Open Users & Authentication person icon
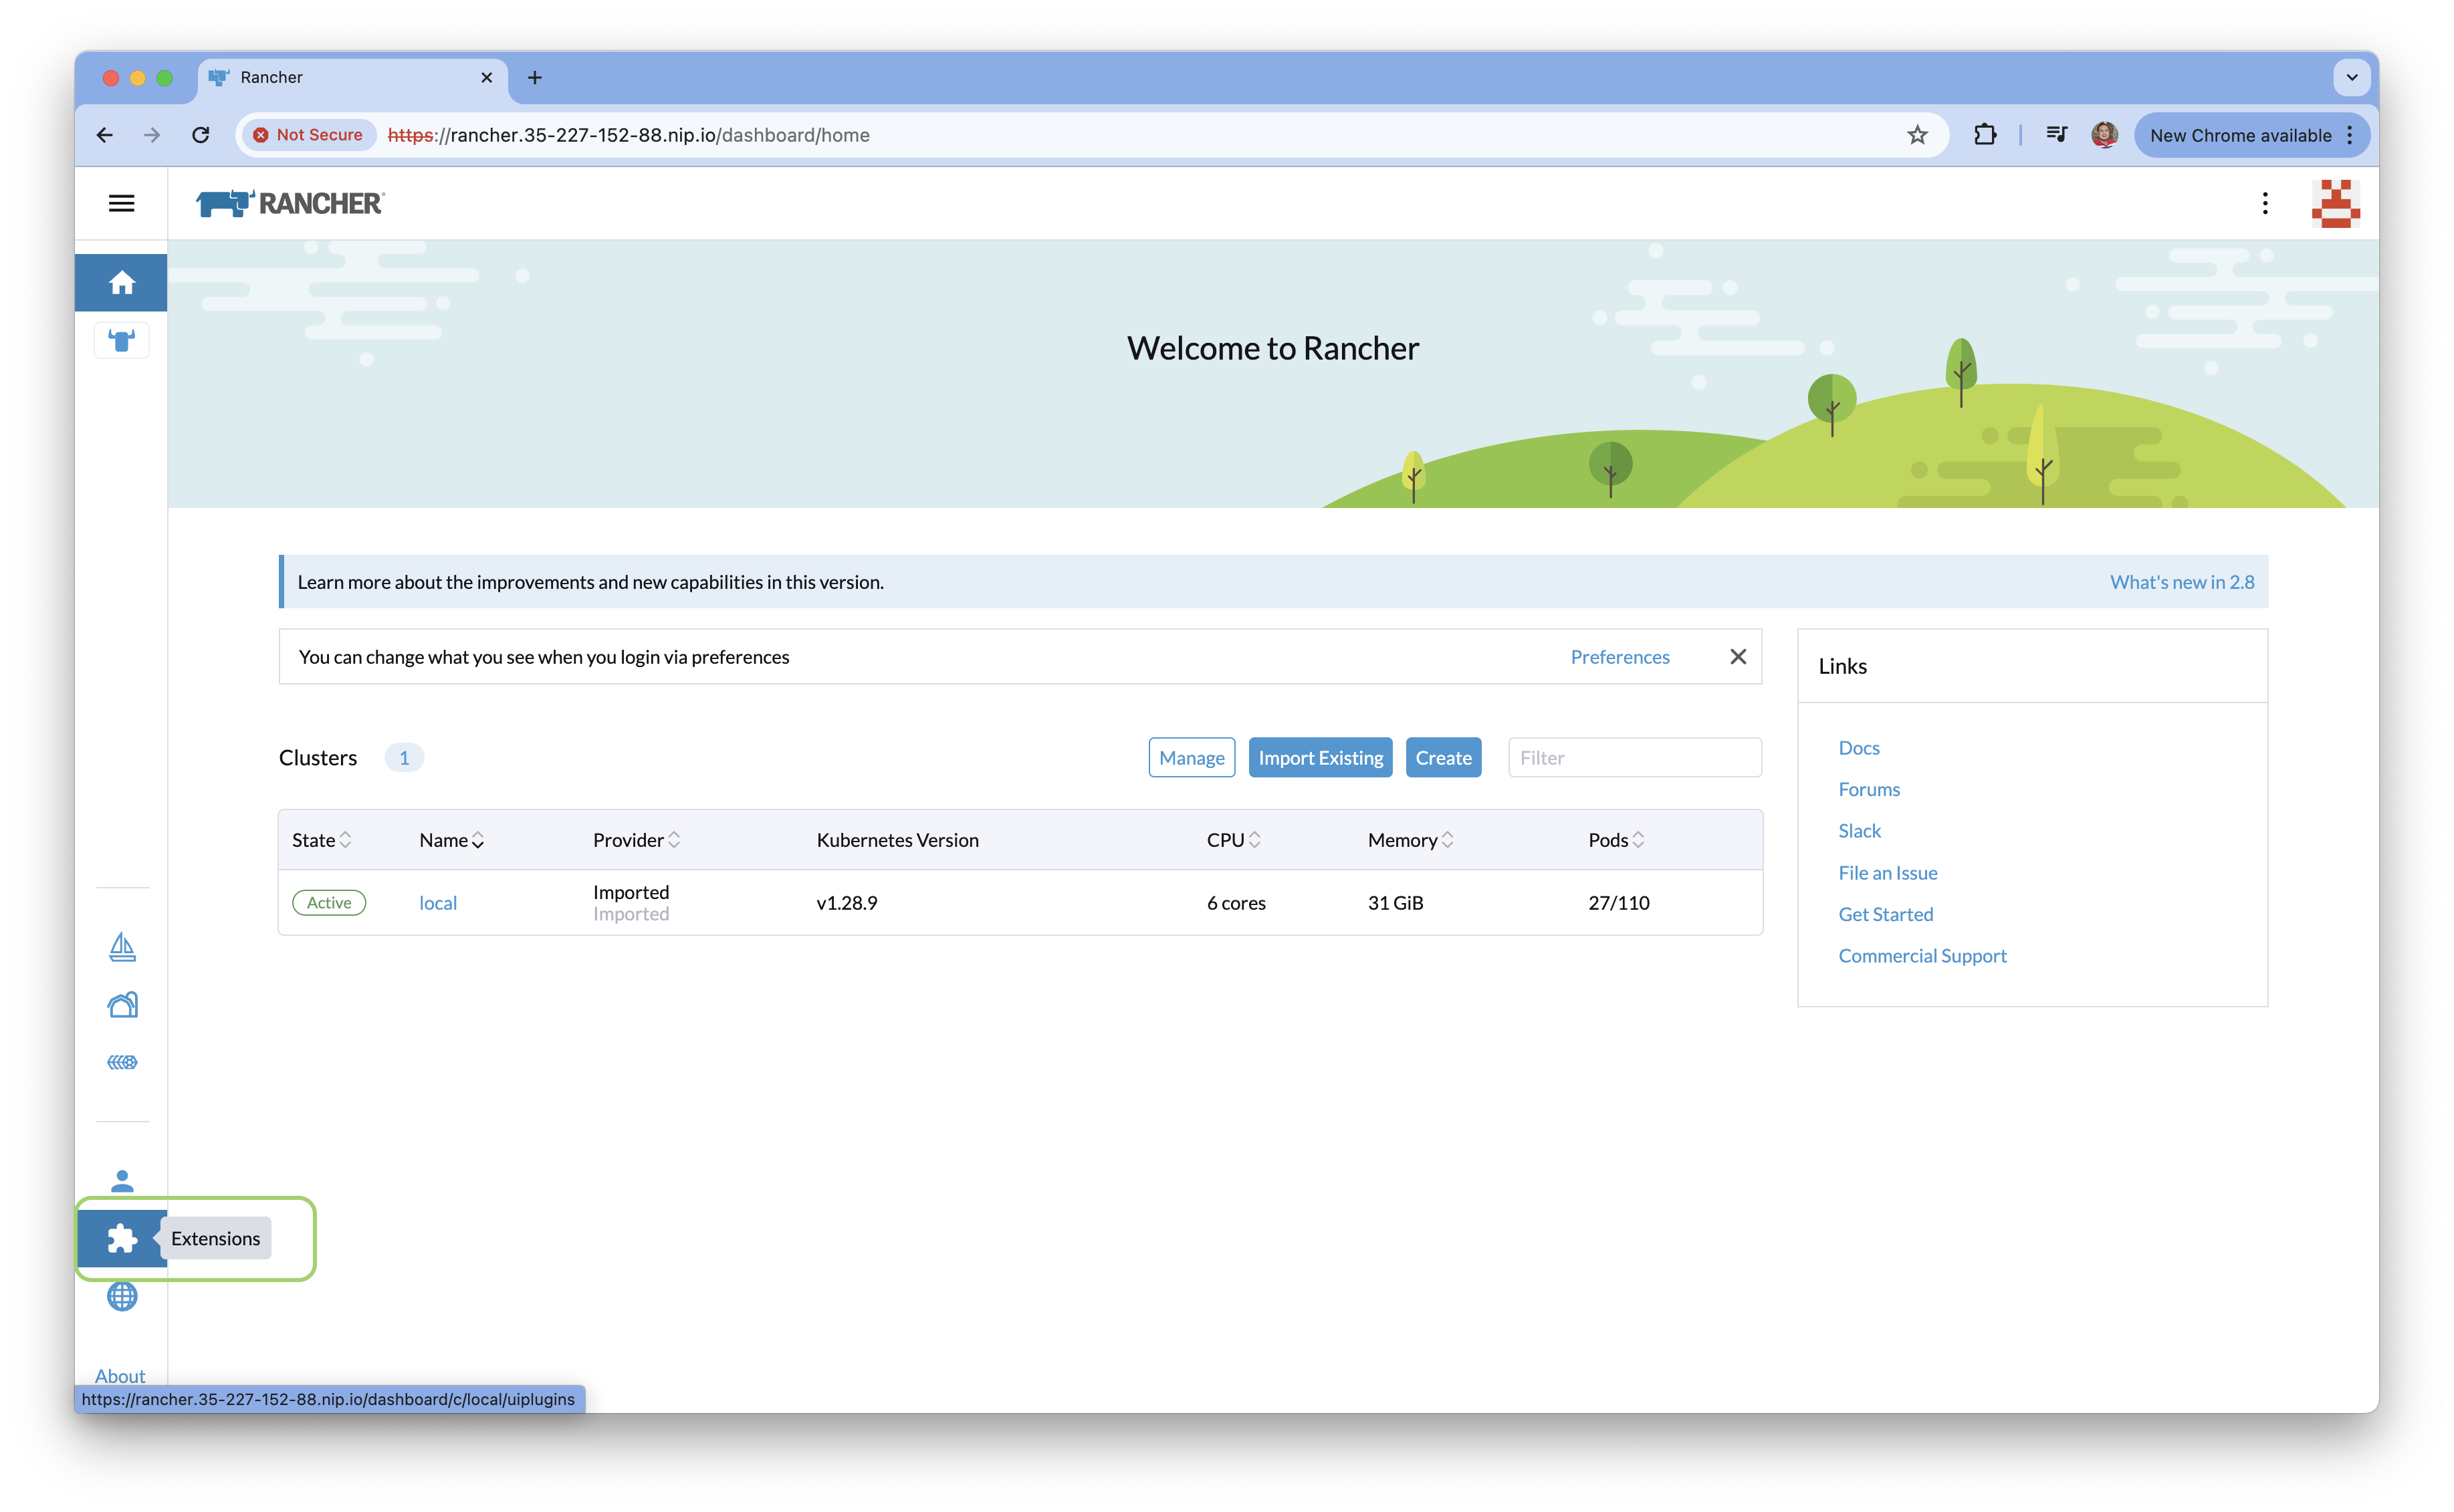This screenshot has height=1512, width=2454. coord(122,1181)
